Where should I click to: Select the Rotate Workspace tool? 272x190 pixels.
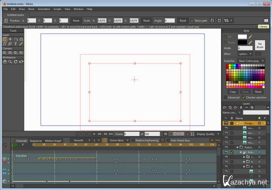[x=15, y=61]
